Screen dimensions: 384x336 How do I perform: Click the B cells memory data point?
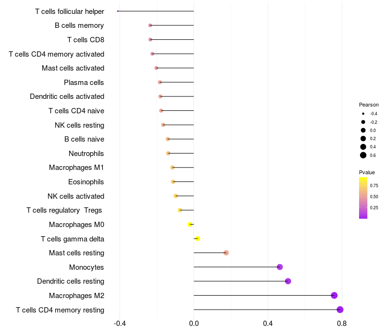tap(150, 25)
